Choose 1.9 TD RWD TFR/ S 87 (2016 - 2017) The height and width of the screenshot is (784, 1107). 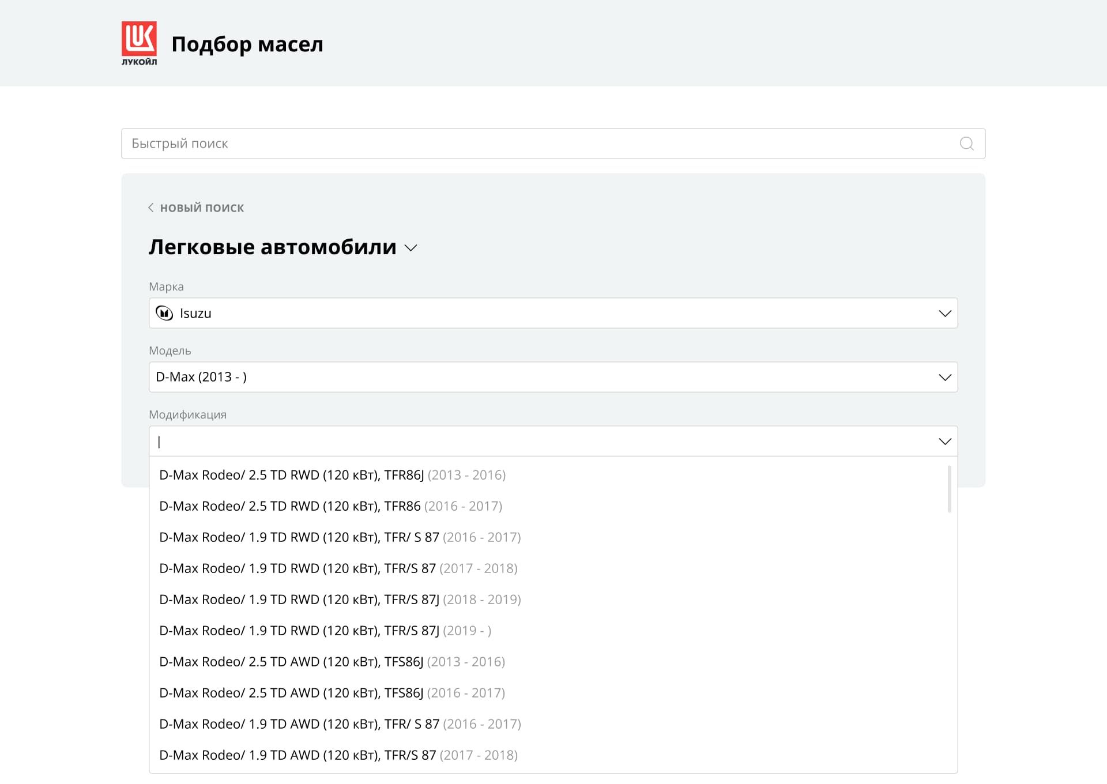pos(340,537)
